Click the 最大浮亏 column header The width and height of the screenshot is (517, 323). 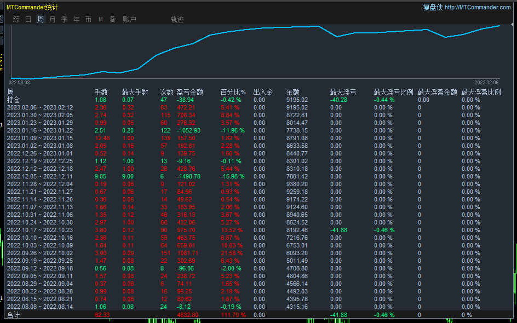(343, 93)
